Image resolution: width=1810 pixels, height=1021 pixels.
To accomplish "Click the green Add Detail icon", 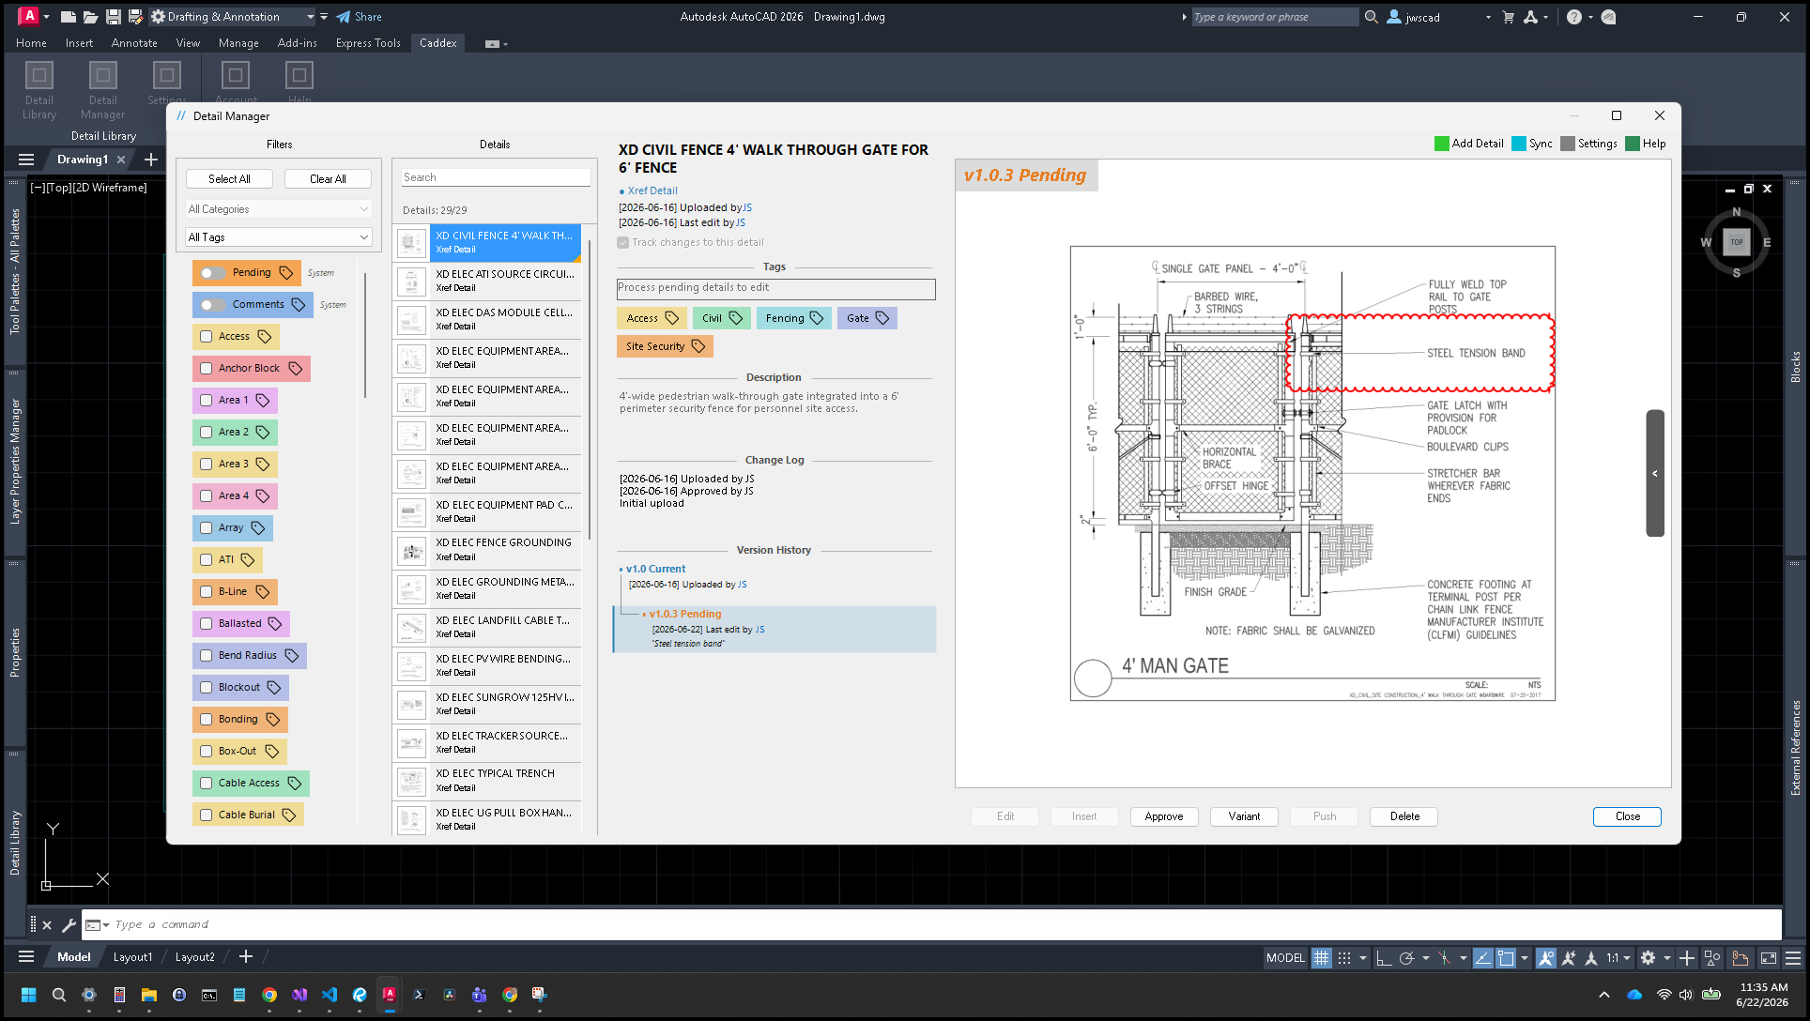I will (1441, 144).
